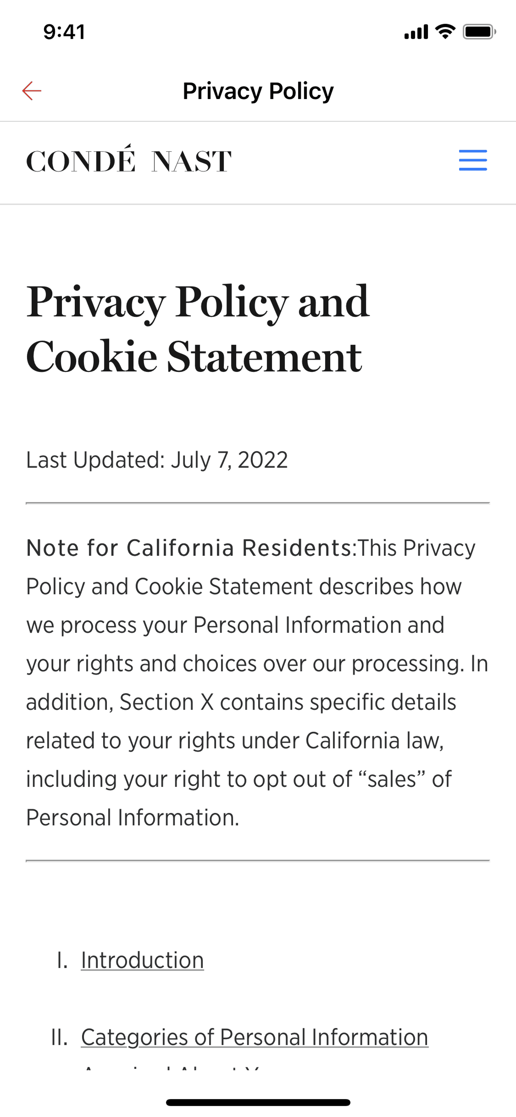Tap the home indicator bar at bottom
The image size is (516, 1117).
pyautogui.click(x=258, y=1102)
